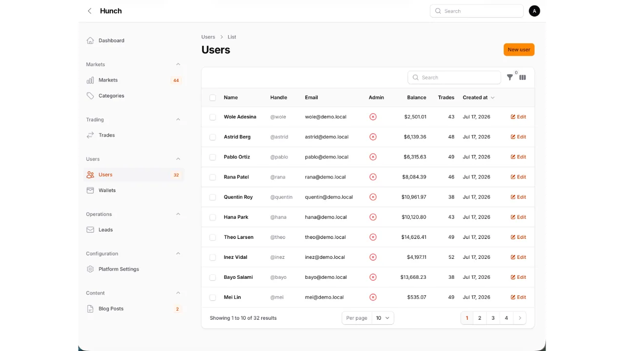Go to Trades in the sidebar
Viewport: 624px width, 351px height.
coord(134,135)
